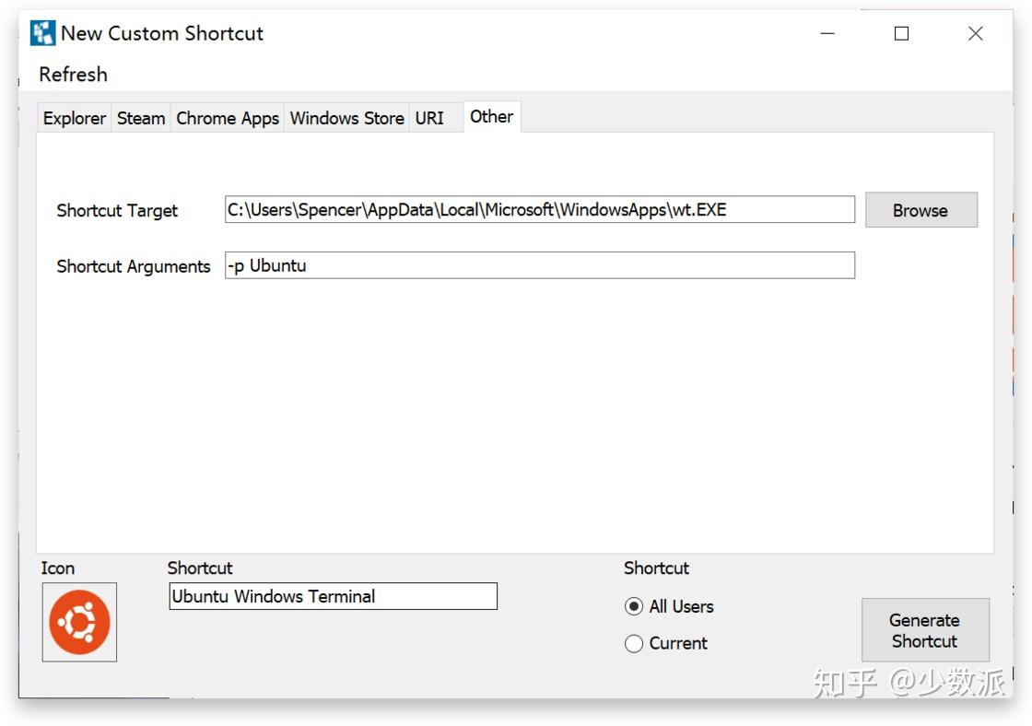Focus the Shortcut name field
Image resolution: width=1032 pixels, height=726 pixels.
coord(333,596)
